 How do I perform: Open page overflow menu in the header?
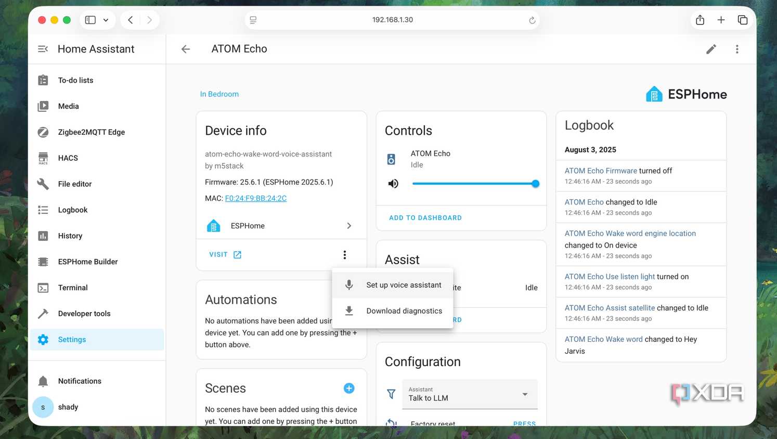tap(737, 49)
